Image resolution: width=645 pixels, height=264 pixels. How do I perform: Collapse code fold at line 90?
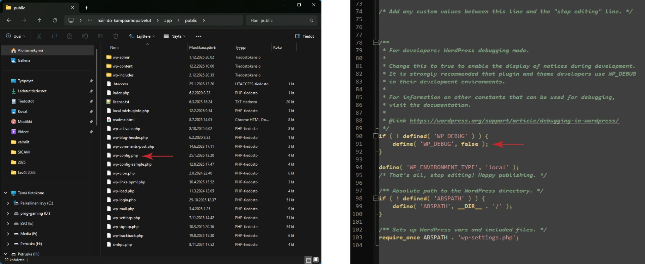click(376, 136)
